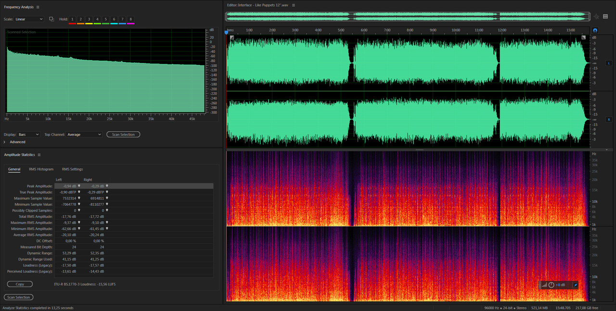The height and width of the screenshot is (311, 616).
Task: Toggle Hold button 4
Action: click(x=97, y=19)
